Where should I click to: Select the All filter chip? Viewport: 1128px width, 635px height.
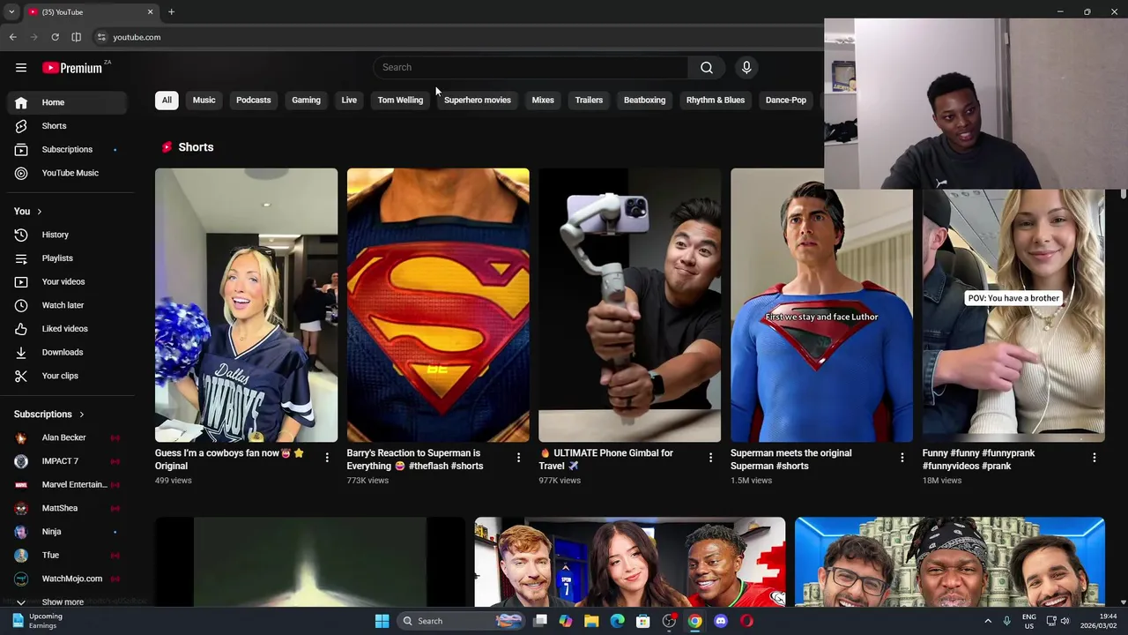[x=167, y=101]
